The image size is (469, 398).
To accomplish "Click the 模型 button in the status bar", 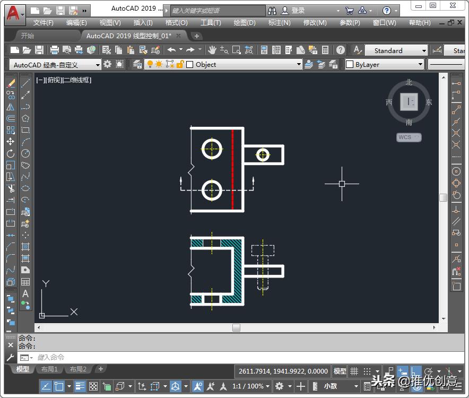I will [340, 370].
